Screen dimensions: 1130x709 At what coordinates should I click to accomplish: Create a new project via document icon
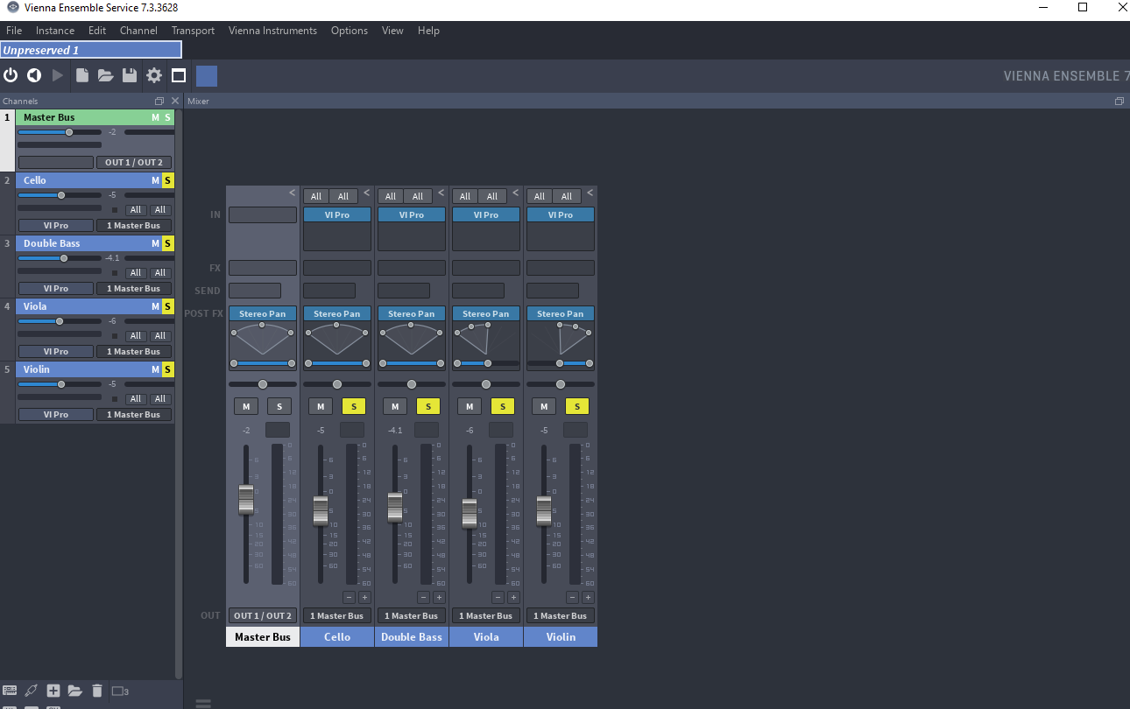click(82, 75)
